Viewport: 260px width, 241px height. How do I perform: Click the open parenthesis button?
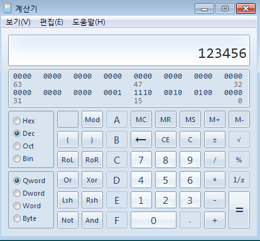(x=68, y=140)
